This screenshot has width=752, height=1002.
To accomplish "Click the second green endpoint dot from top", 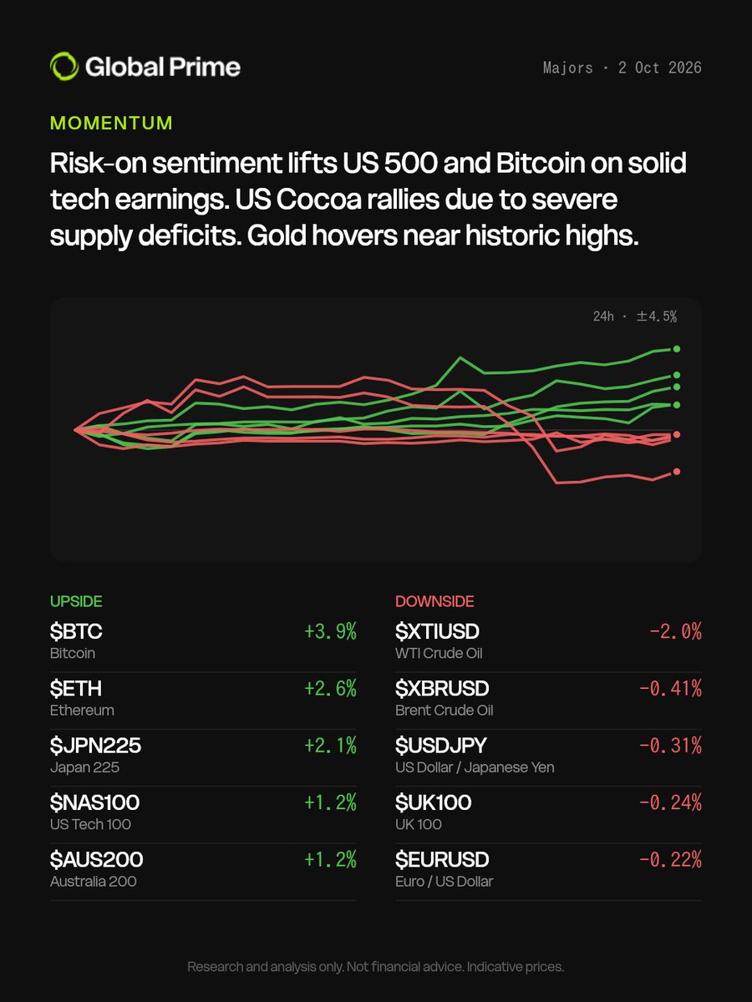I will (x=677, y=376).
